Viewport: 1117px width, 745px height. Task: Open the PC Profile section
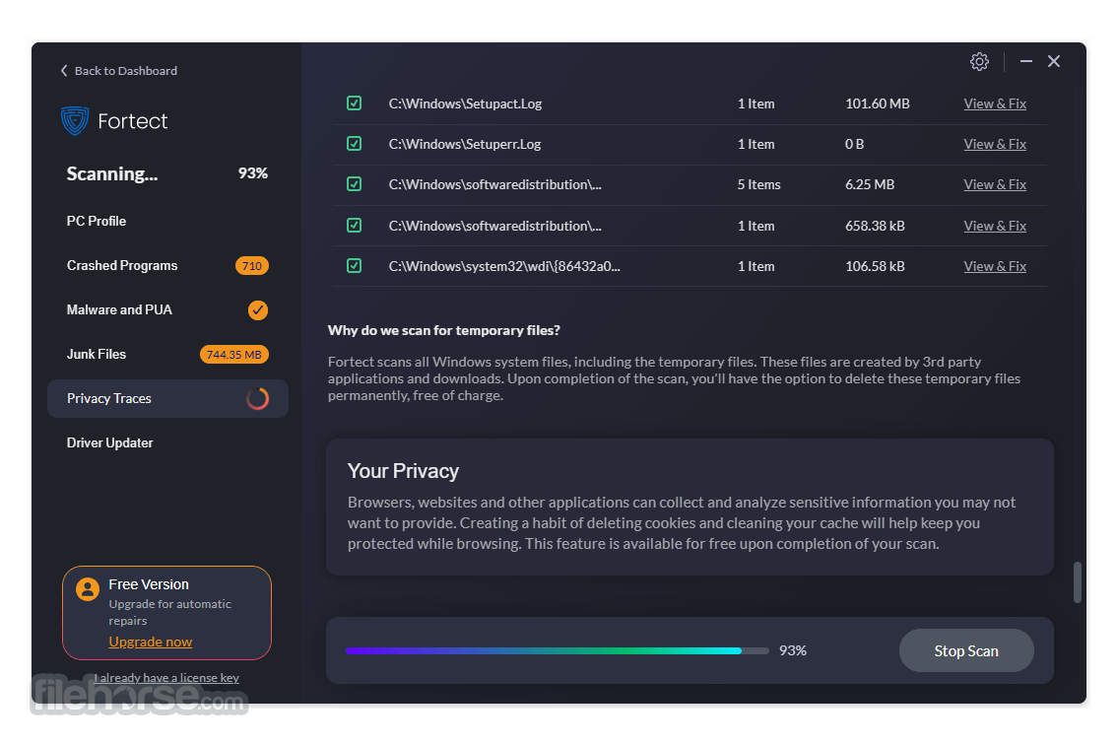click(x=97, y=221)
